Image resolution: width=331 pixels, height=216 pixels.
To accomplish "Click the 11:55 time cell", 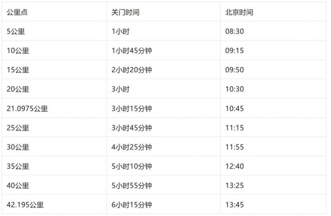I will point(235,147).
